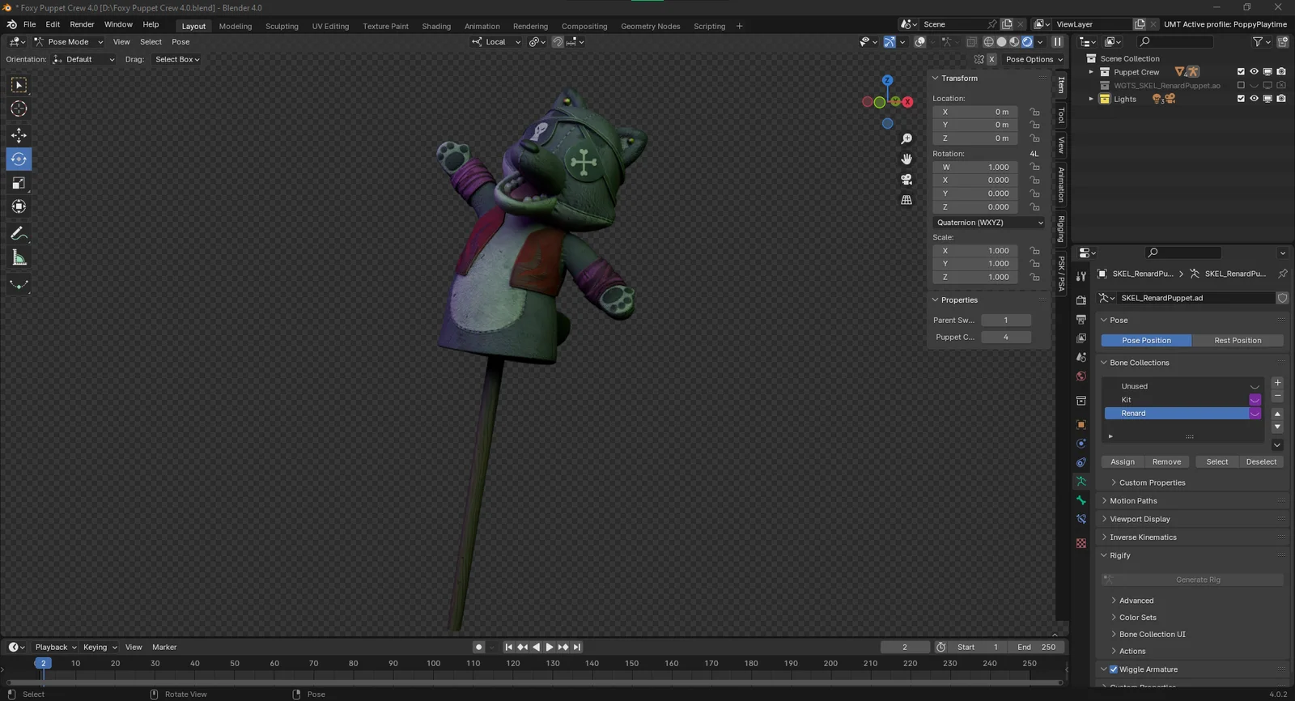Select the Transform tool
This screenshot has width=1295, height=701.
tap(19, 207)
